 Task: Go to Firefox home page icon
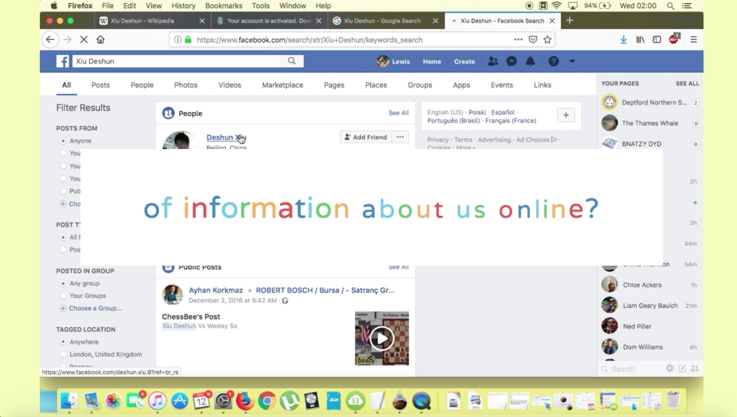(100, 40)
